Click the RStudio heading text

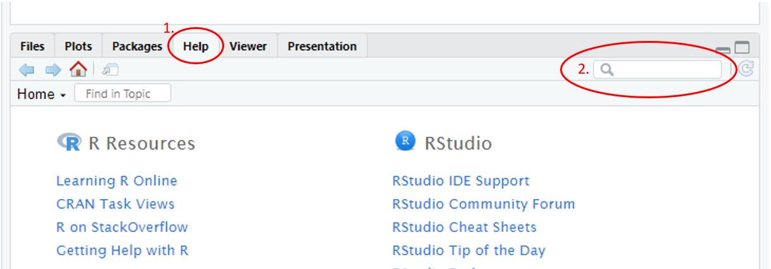tap(458, 143)
